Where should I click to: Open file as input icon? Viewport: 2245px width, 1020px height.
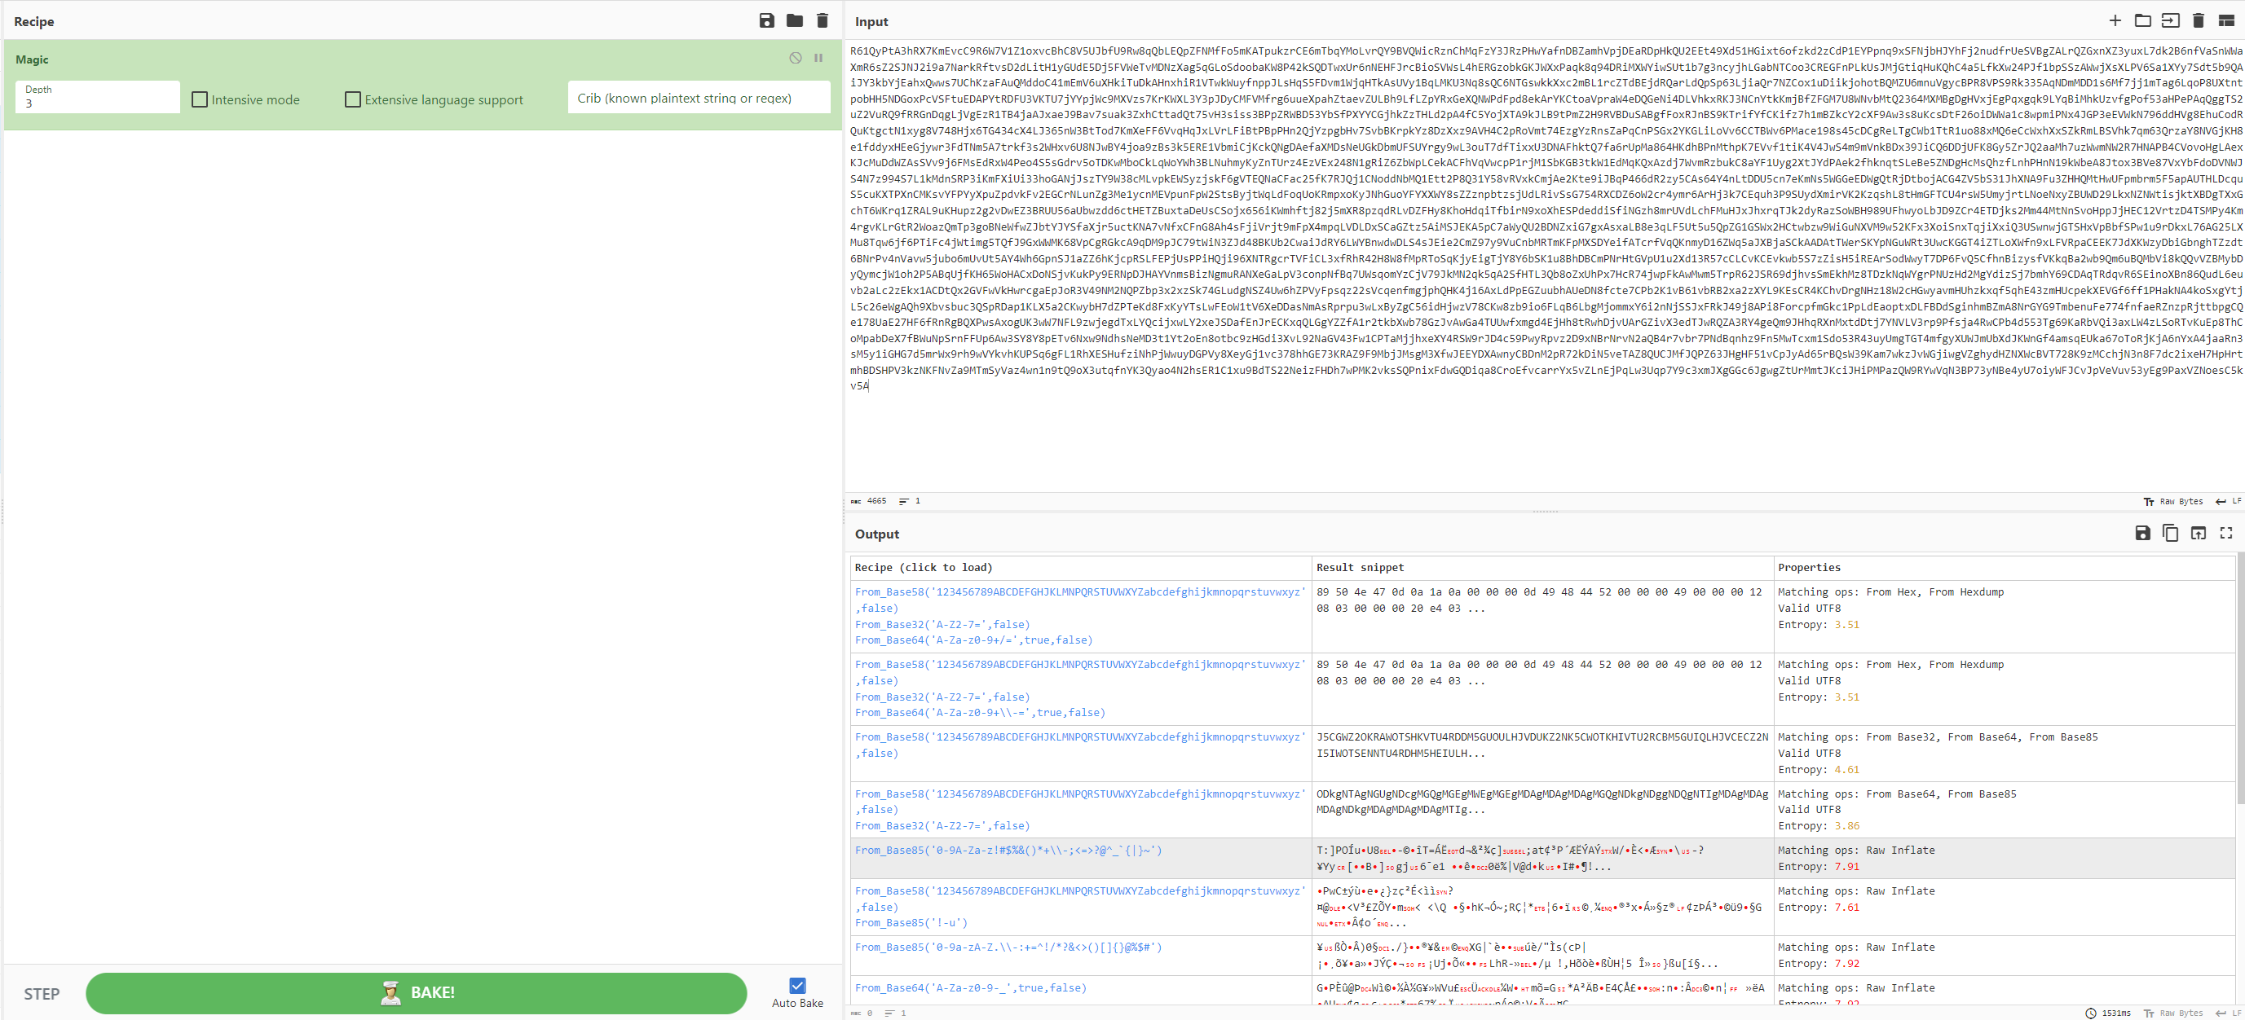2170,21
